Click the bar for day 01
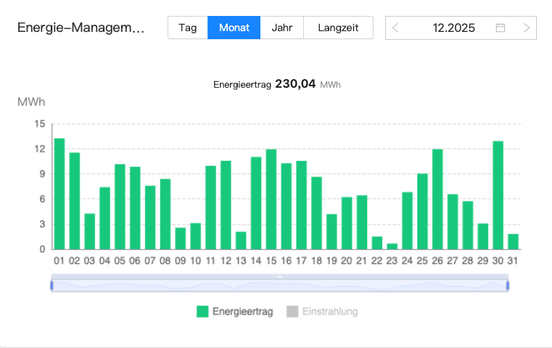The width and height of the screenshot is (552, 348). pyautogui.click(x=59, y=194)
